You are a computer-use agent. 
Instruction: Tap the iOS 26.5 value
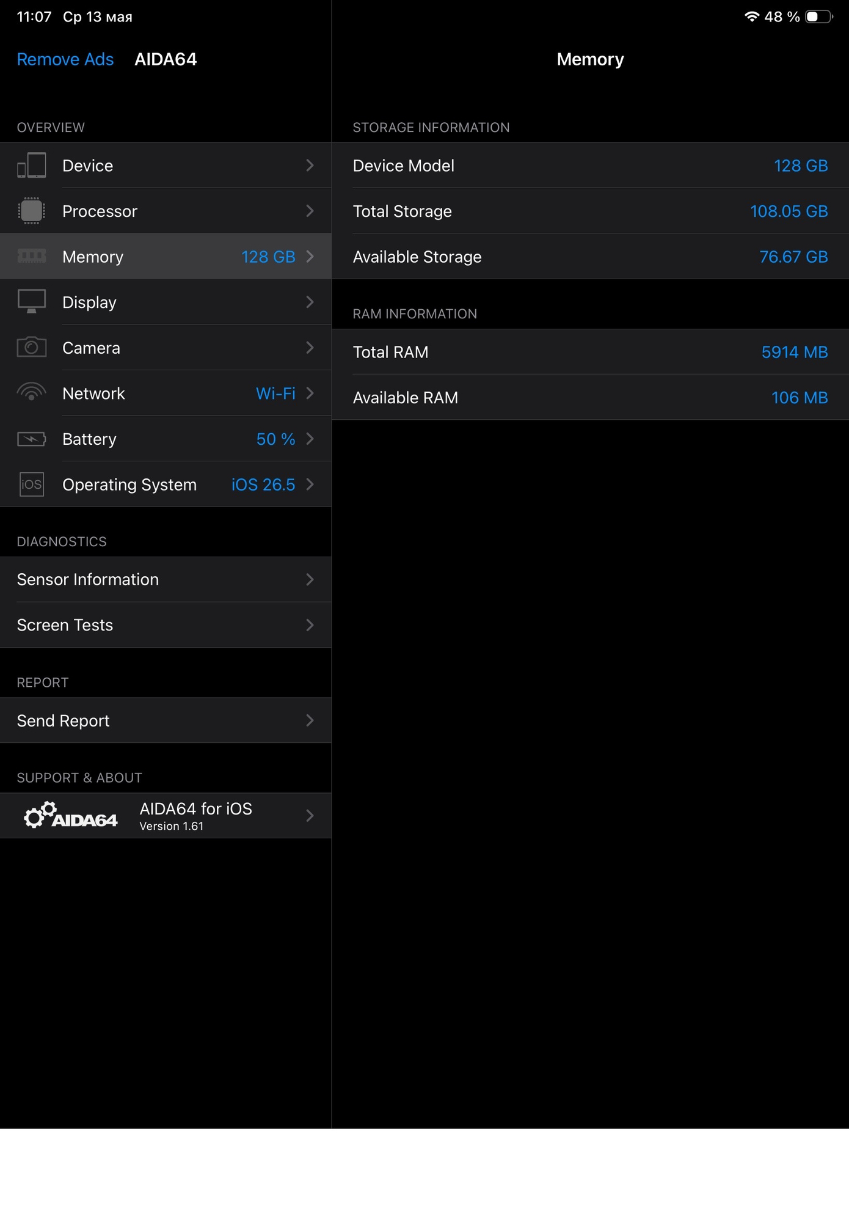[x=263, y=485]
